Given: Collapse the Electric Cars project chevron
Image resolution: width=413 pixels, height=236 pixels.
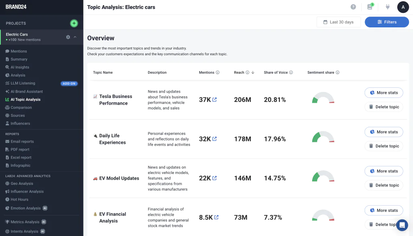Looking at the screenshot, I should pyautogui.click(x=75, y=37).
